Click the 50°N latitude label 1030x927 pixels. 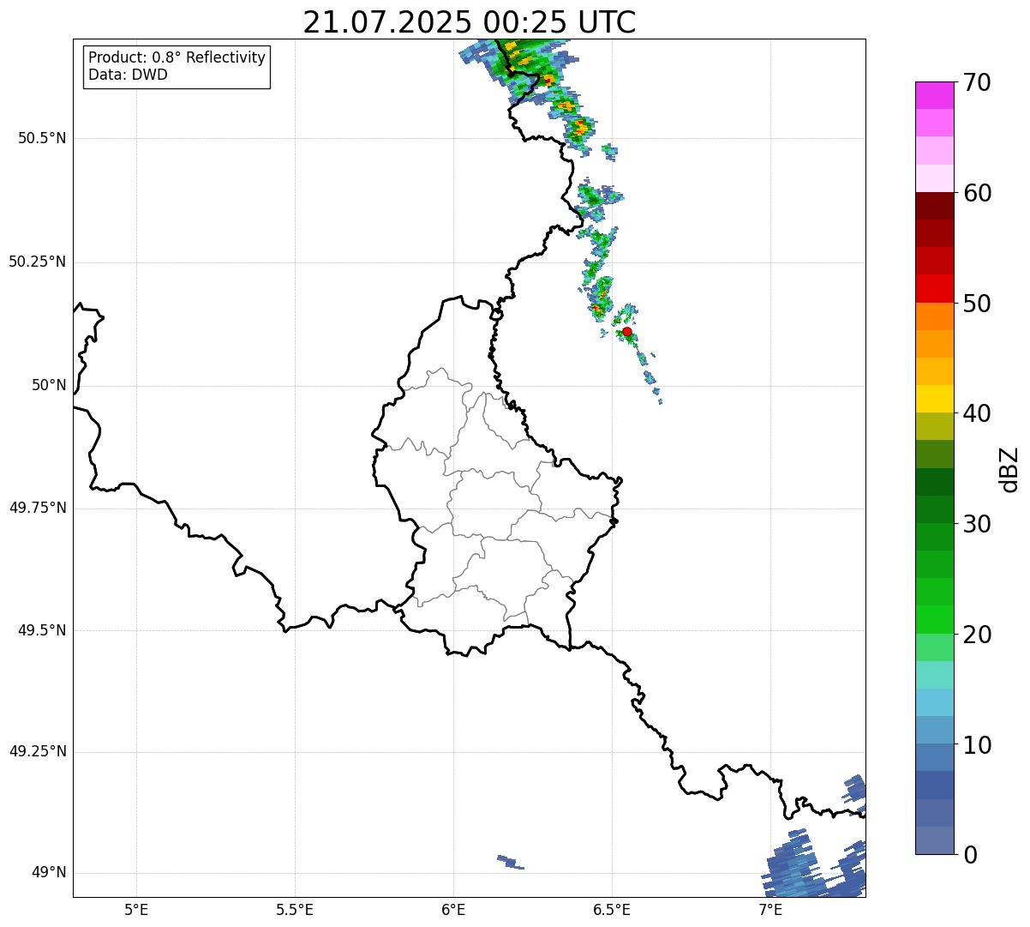pyautogui.click(x=49, y=385)
